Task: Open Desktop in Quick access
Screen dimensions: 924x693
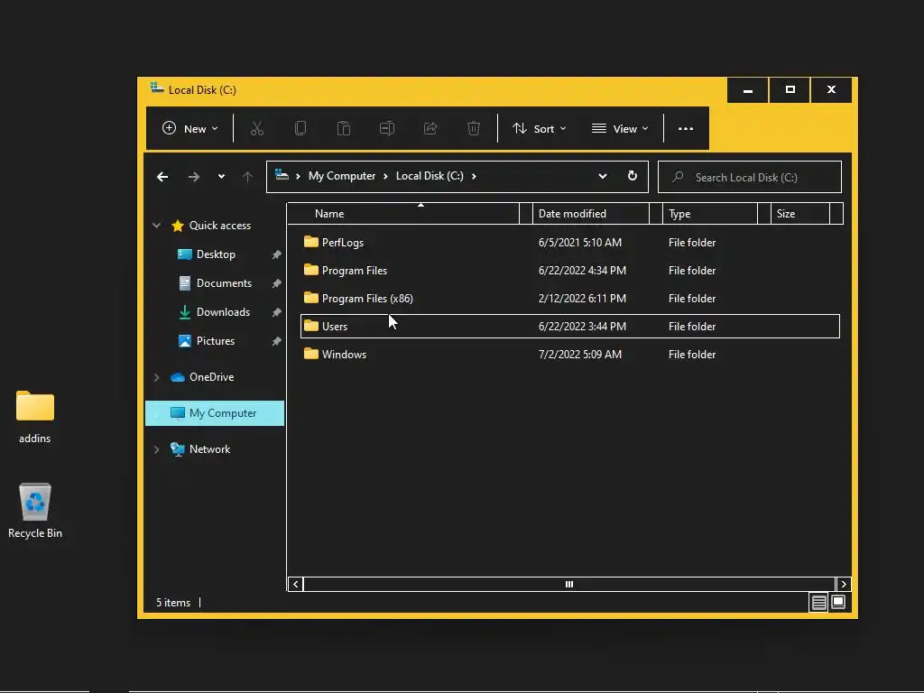Action: 207,254
